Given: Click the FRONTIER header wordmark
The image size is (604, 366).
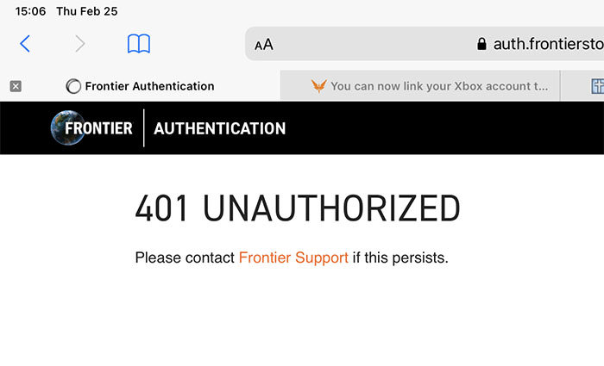Looking at the screenshot, I should (x=98, y=128).
